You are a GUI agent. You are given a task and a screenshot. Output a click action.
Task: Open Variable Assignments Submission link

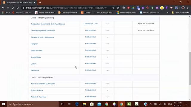43,31
